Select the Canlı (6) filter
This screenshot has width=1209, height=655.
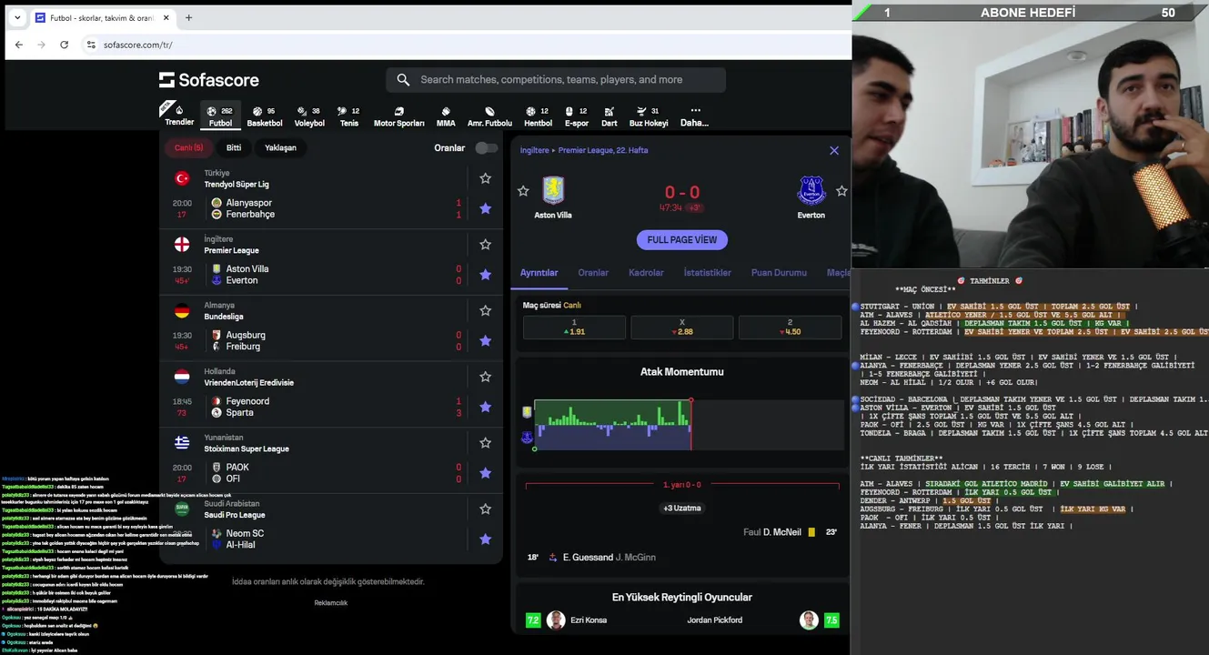click(189, 147)
